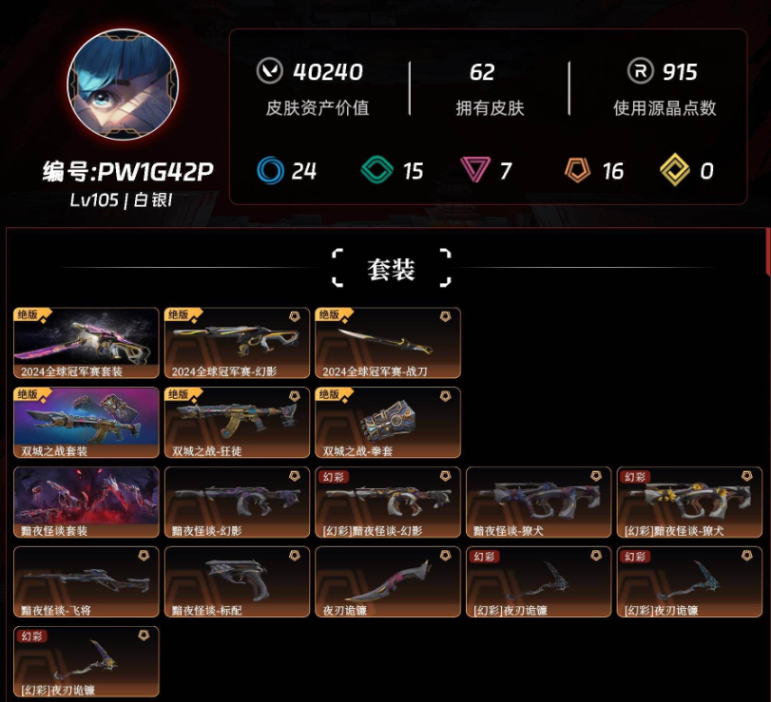Select the 双城之战-拳套 gauntlet skin

tap(388, 423)
